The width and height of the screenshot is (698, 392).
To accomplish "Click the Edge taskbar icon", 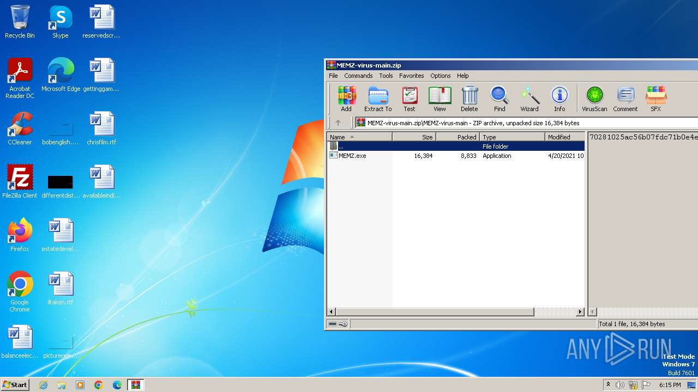I will [117, 385].
